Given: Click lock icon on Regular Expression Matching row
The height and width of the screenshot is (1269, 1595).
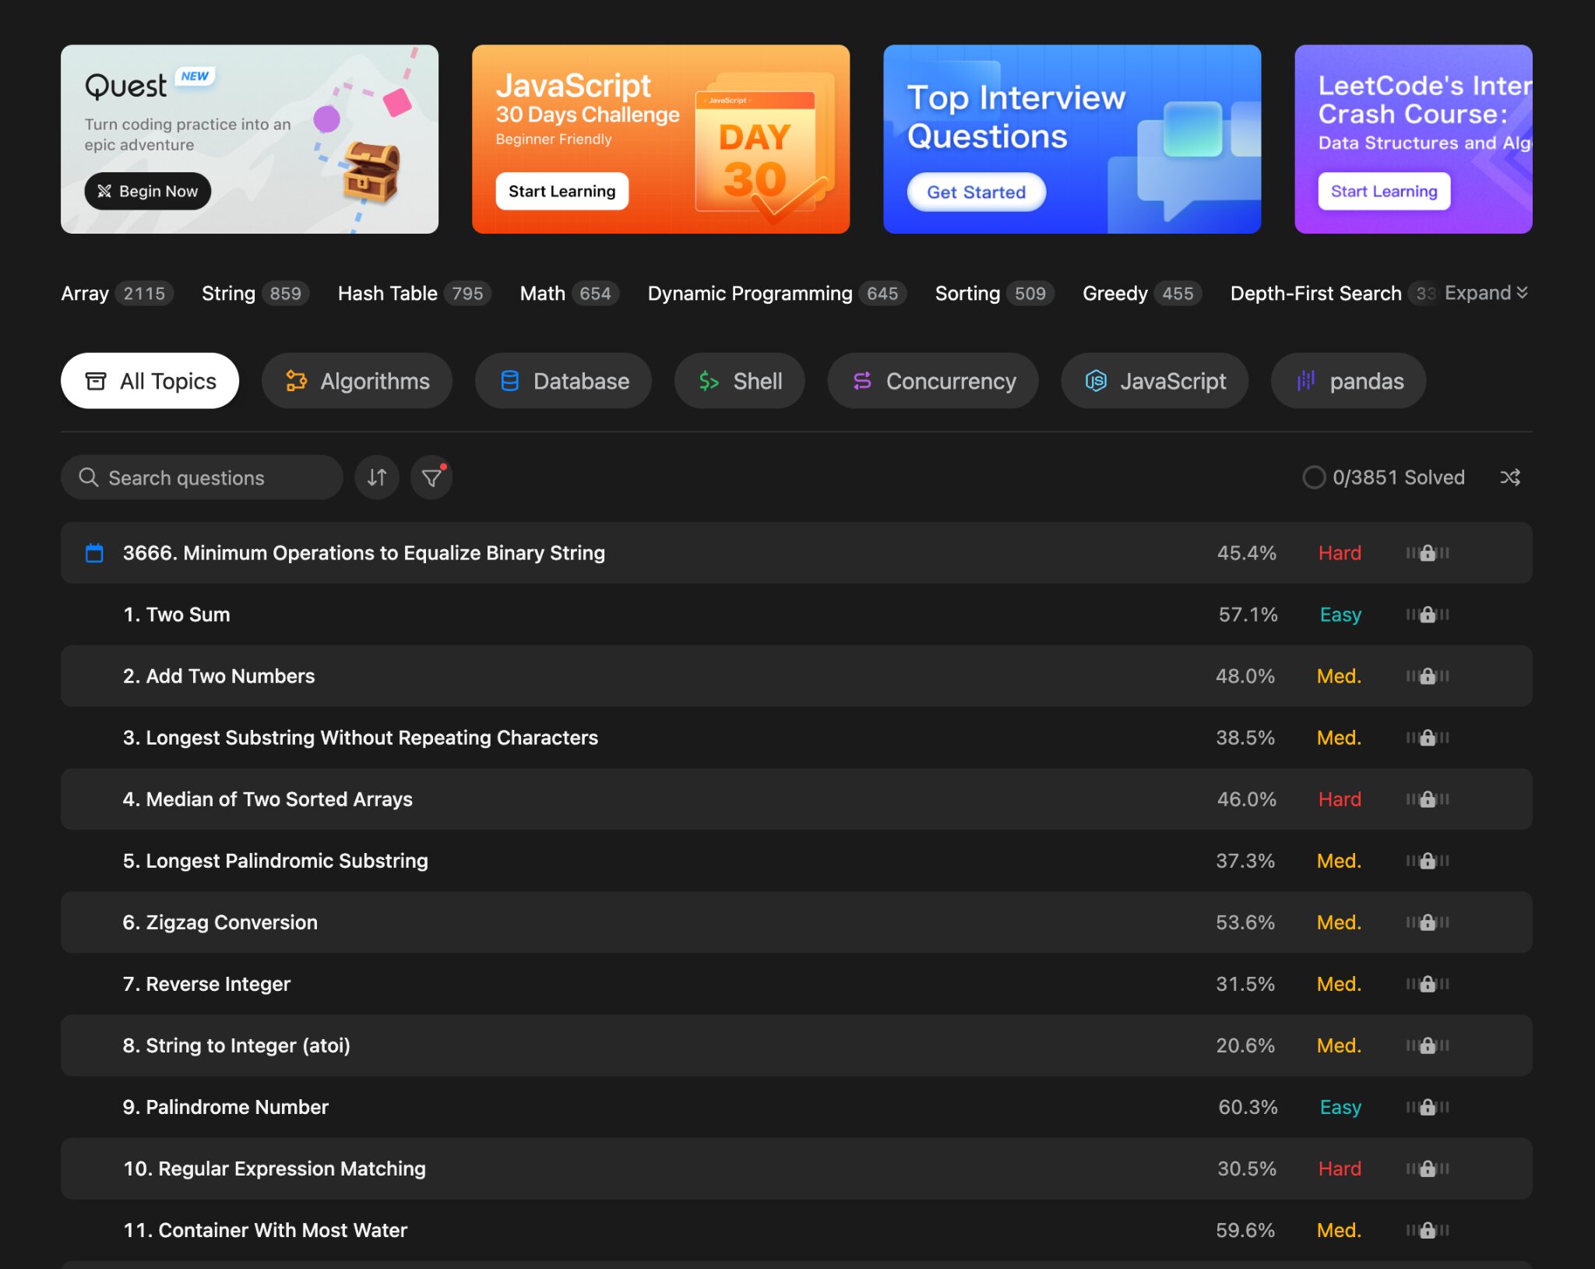Looking at the screenshot, I should coord(1427,1169).
